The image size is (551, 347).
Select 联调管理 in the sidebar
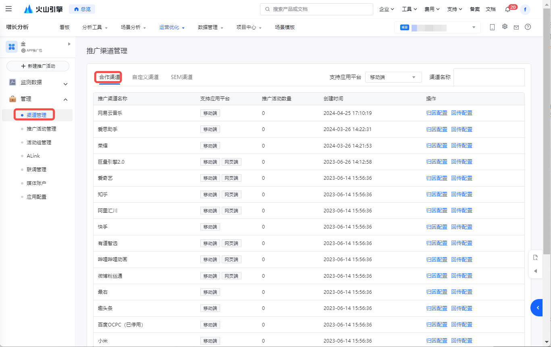[36, 170]
